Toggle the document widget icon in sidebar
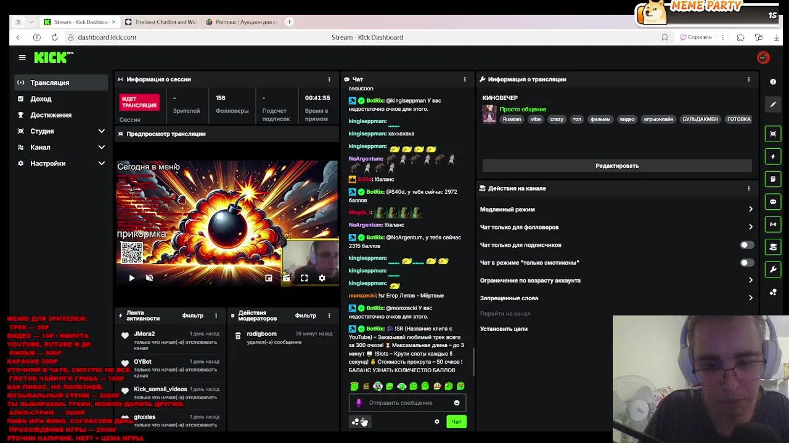This screenshot has height=443, width=789. [x=773, y=179]
